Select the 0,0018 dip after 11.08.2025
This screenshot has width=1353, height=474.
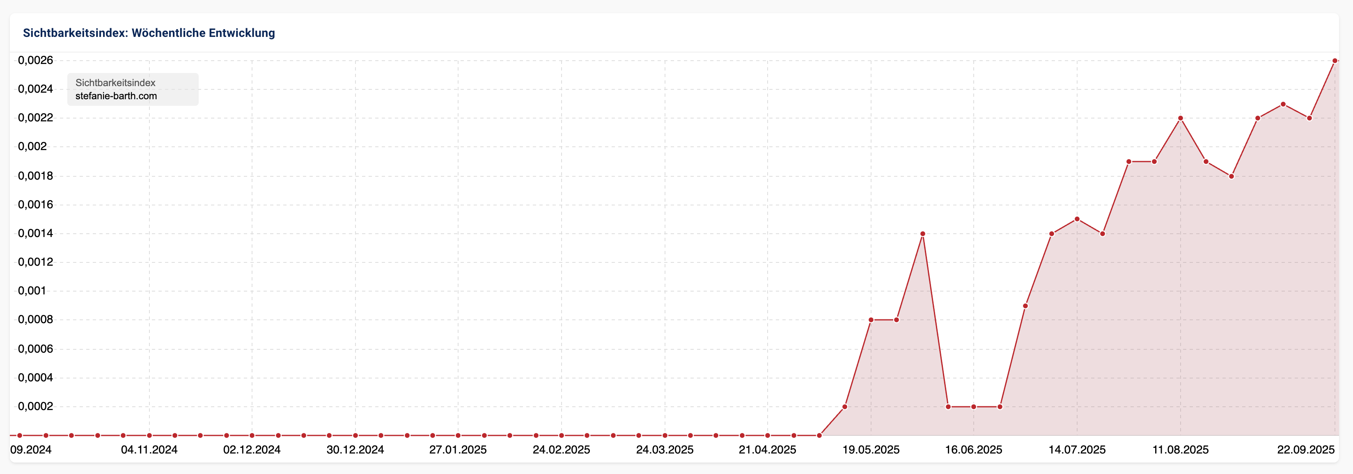[x=1231, y=176]
